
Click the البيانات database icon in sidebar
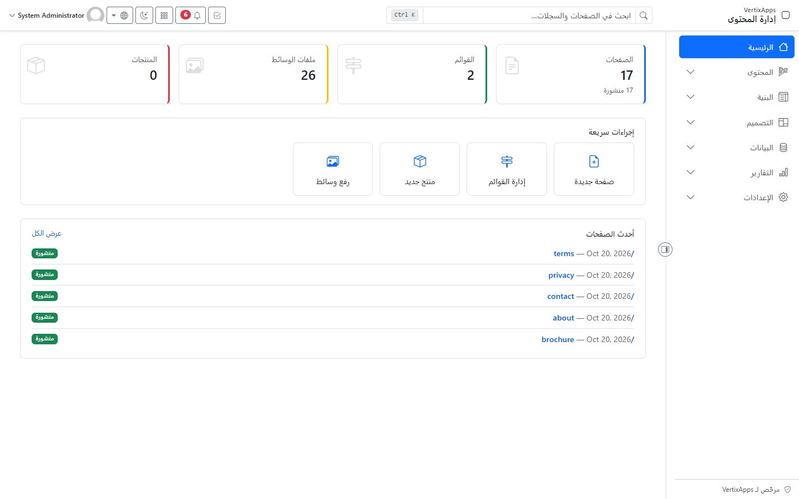click(x=783, y=147)
